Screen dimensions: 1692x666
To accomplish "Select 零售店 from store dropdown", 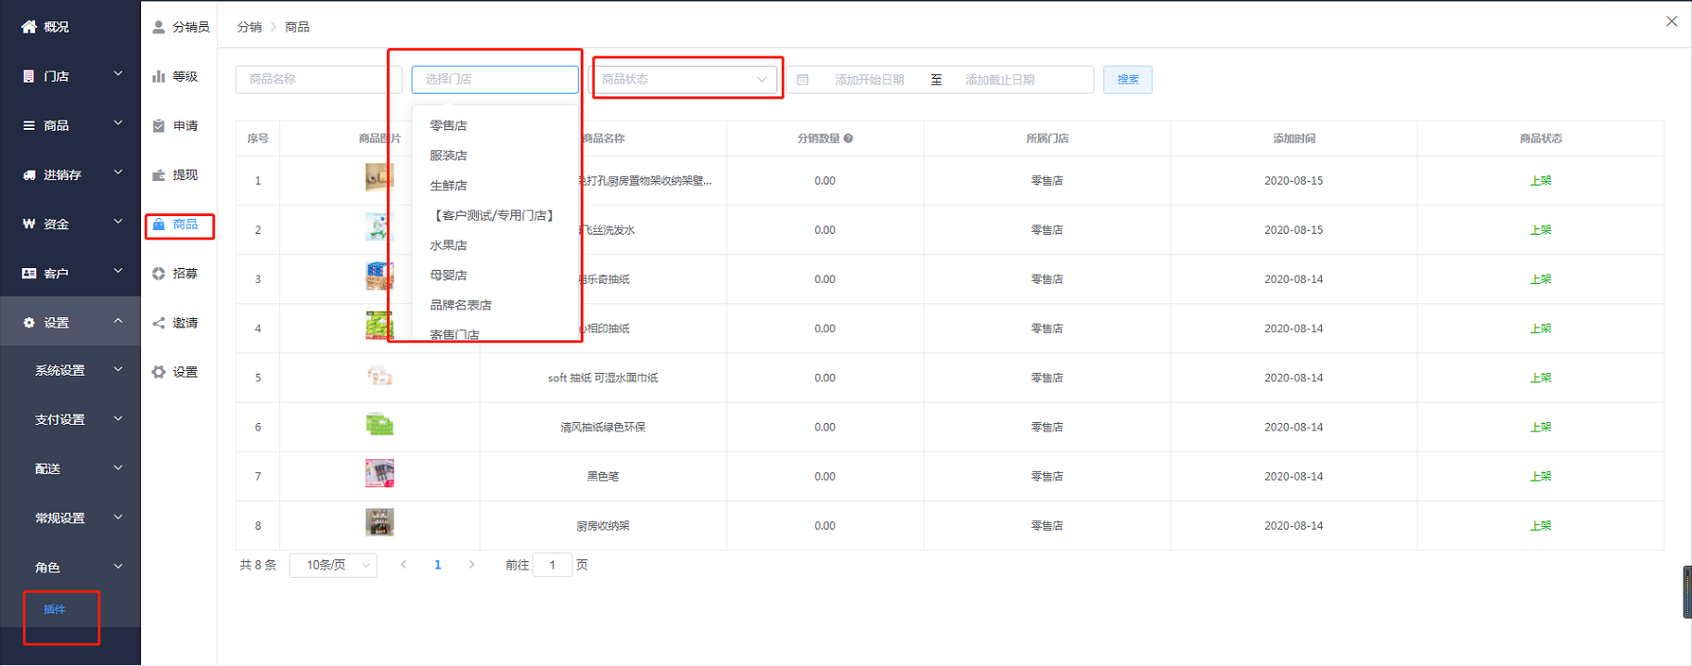I will (x=495, y=125).
